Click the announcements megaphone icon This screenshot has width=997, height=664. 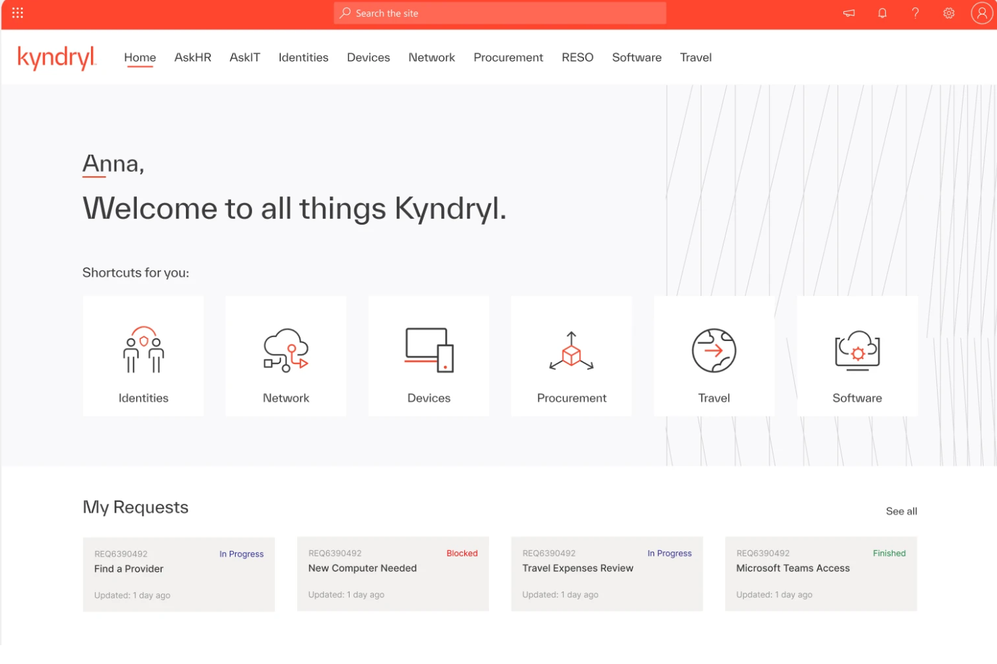(x=848, y=13)
